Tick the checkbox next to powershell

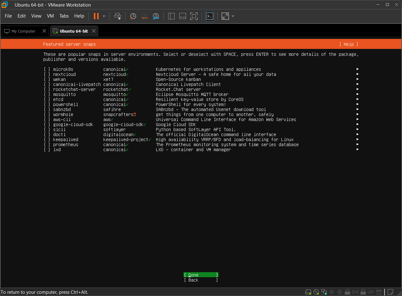(47, 104)
